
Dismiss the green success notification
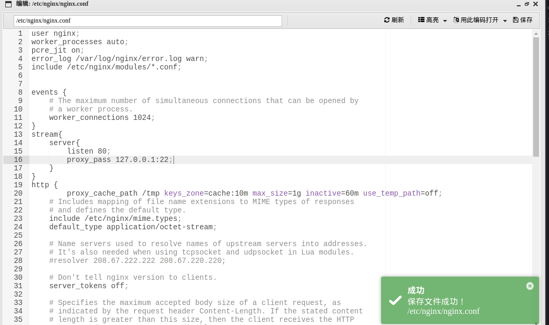coord(530,286)
